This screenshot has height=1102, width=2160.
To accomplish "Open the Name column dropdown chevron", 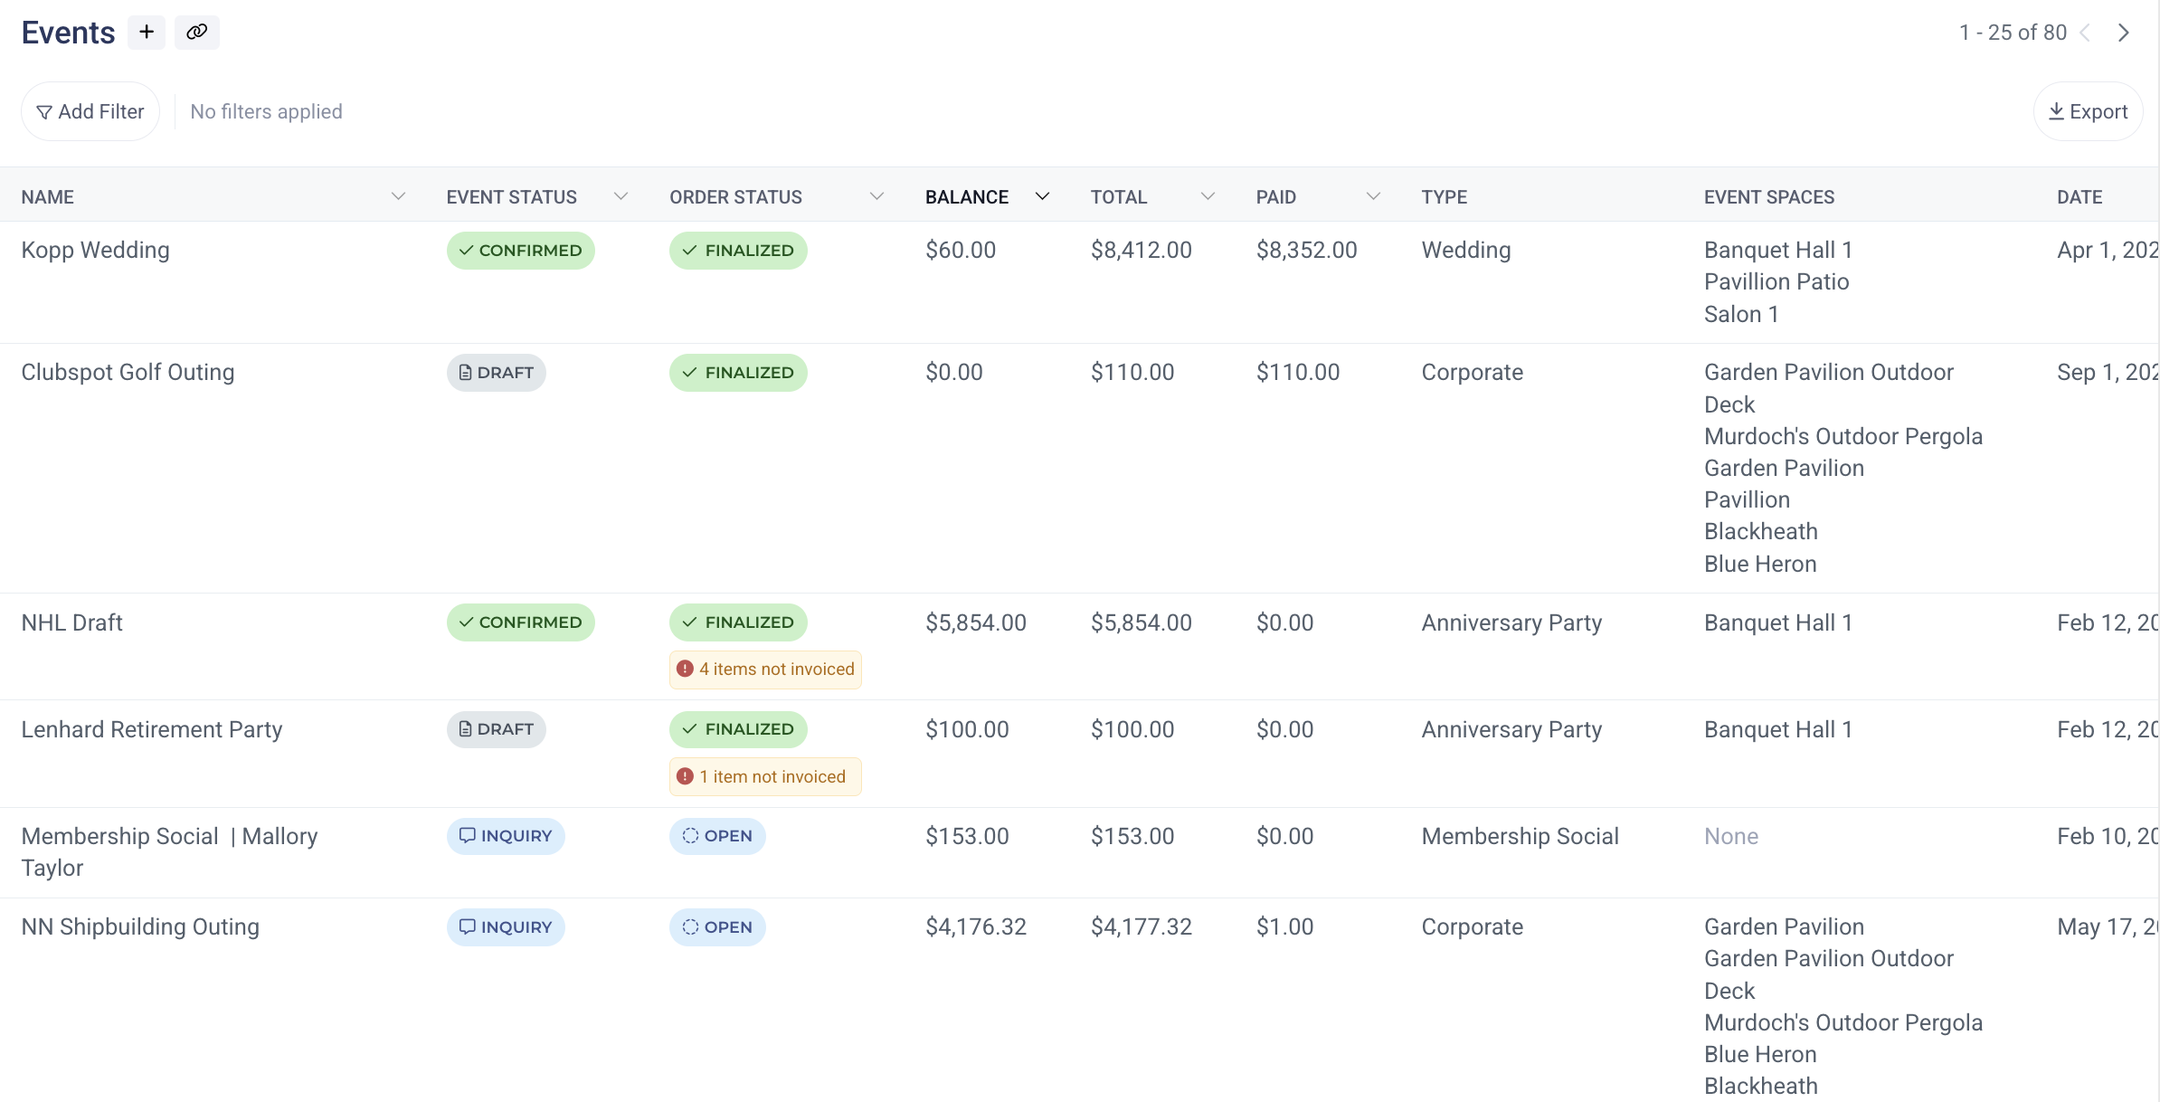I will [x=398, y=196].
